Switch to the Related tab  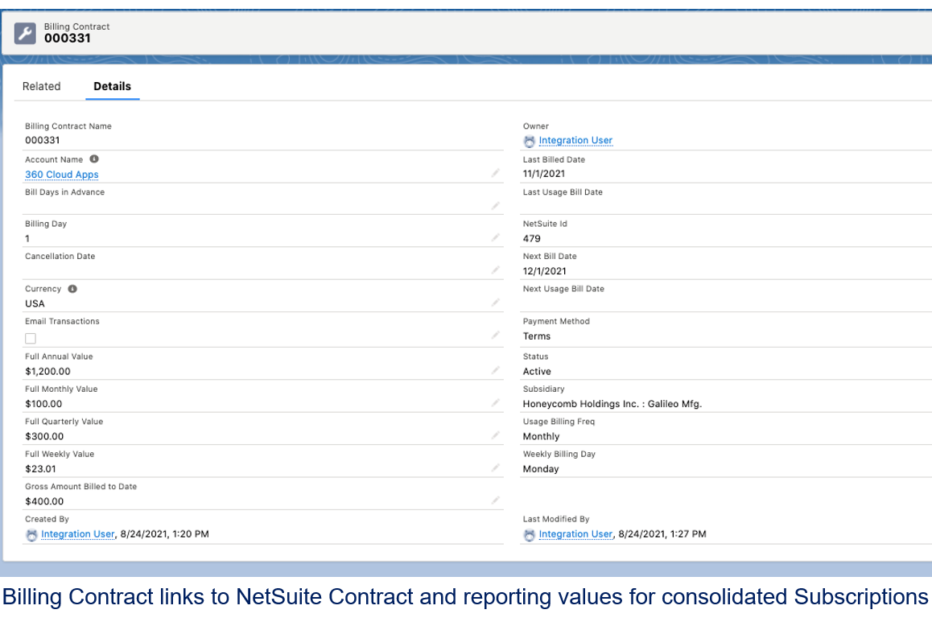(41, 86)
